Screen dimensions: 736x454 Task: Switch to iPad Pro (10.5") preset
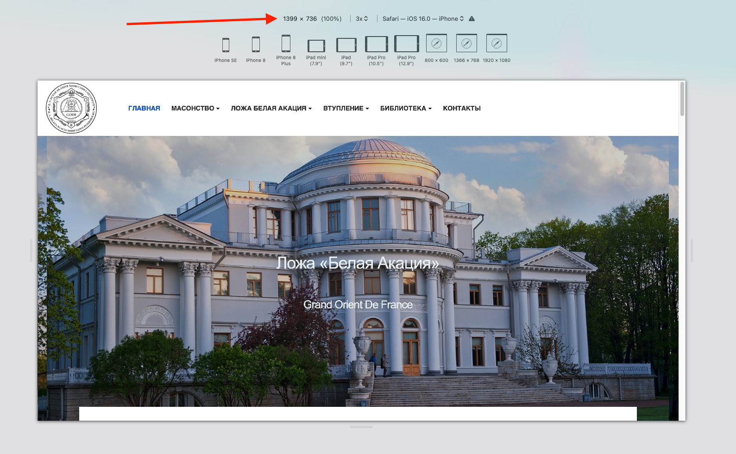click(376, 50)
